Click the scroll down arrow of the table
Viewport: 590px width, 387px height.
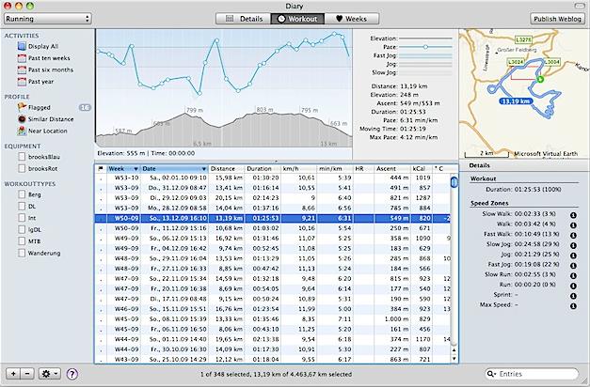[x=454, y=359]
